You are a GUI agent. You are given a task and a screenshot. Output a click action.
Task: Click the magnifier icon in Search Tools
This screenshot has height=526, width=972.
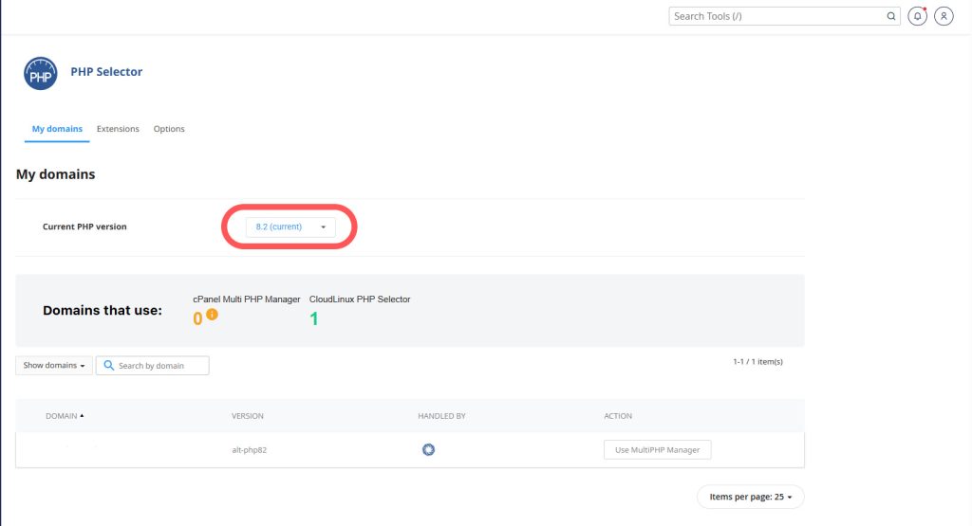(891, 16)
